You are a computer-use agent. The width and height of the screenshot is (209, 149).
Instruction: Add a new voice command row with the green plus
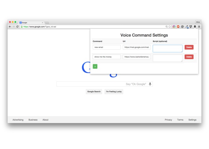95,66
